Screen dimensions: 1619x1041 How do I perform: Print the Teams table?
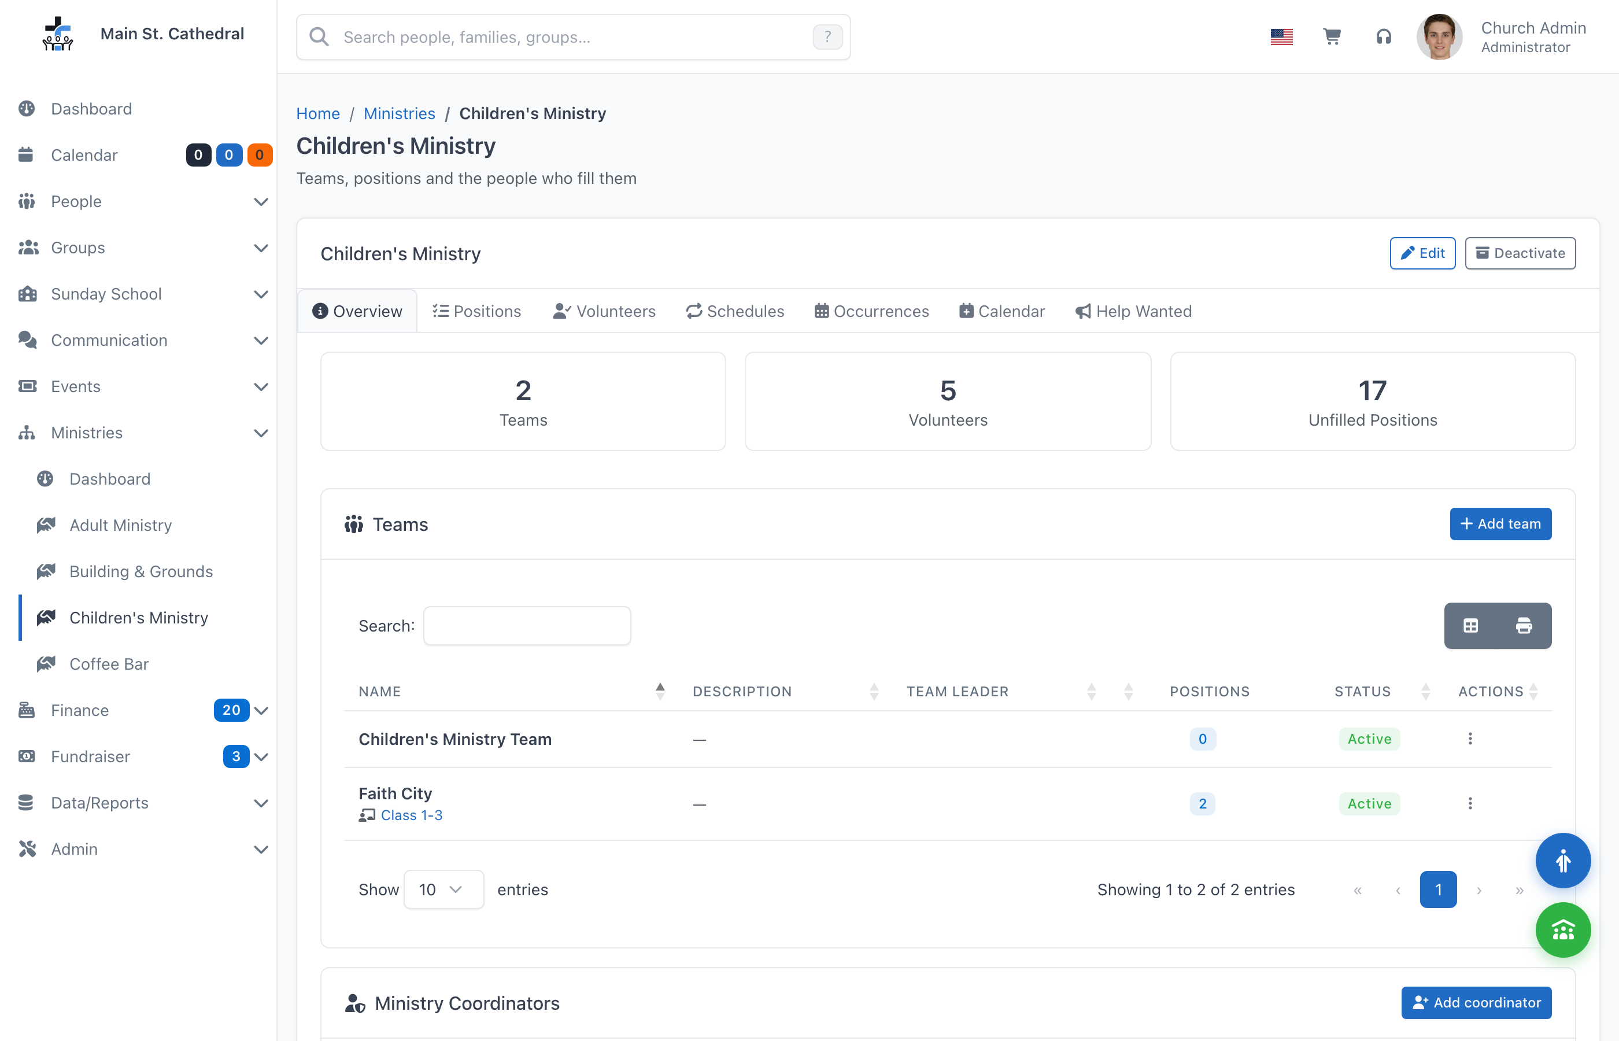(1524, 625)
